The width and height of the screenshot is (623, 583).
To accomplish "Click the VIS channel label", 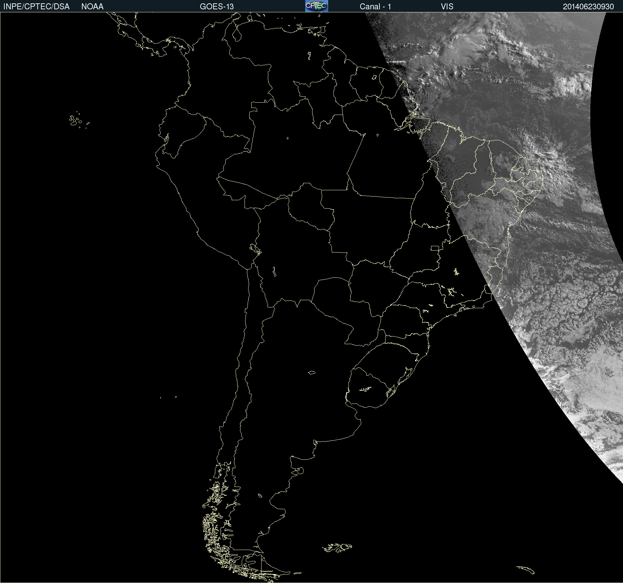I will point(447,7).
